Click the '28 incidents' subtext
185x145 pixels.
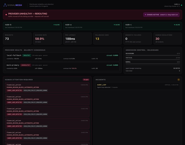pyautogui.click(x=159, y=42)
